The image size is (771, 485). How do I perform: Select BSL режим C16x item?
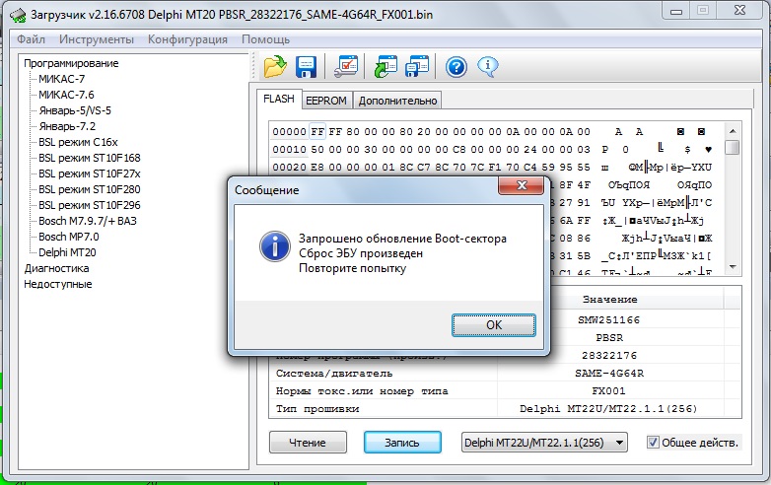pos(78,142)
